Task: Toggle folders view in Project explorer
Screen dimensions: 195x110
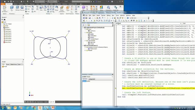Action: [88, 25]
